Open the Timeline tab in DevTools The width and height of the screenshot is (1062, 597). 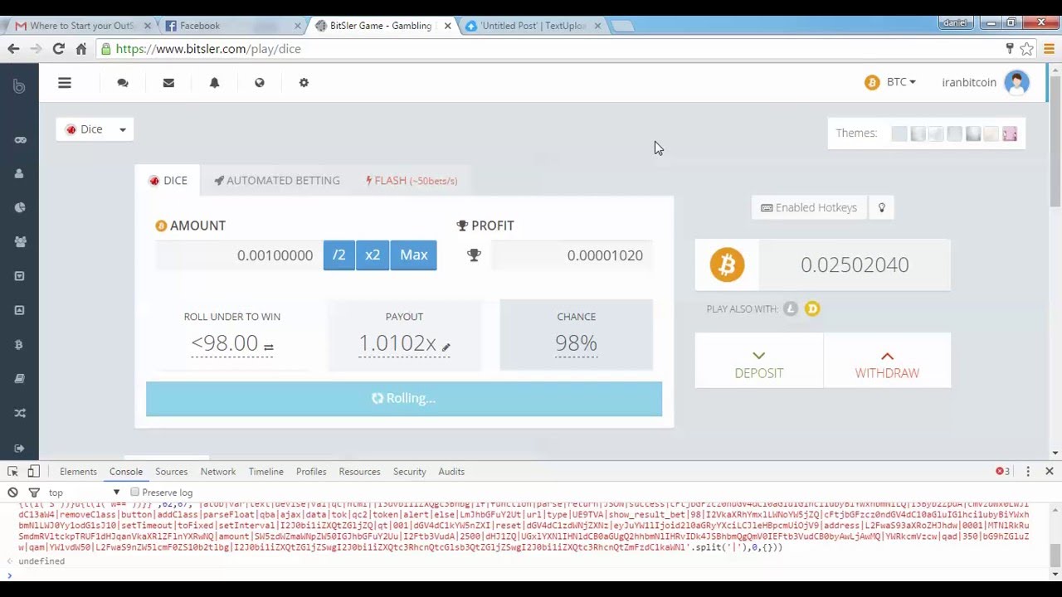click(x=265, y=472)
